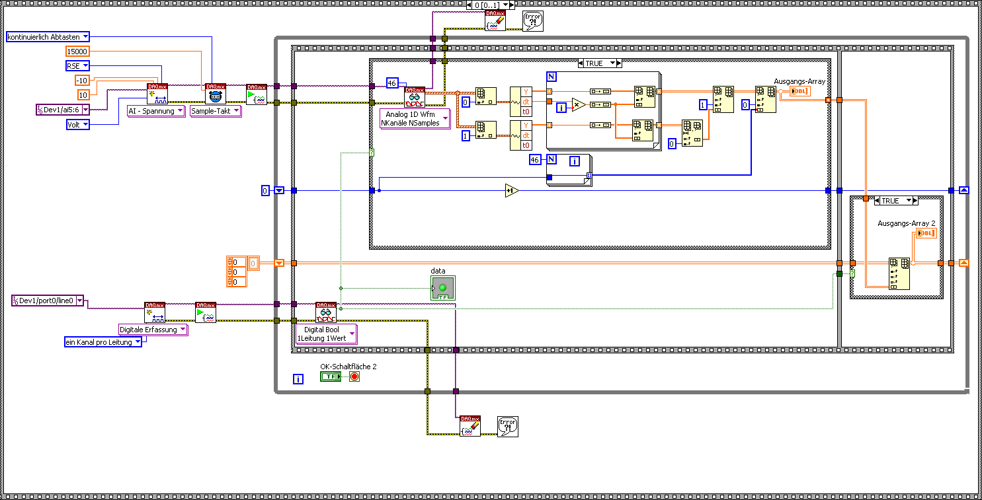
Task: Open the ein Kanal pro Leitung dropdown
Action: 102,342
